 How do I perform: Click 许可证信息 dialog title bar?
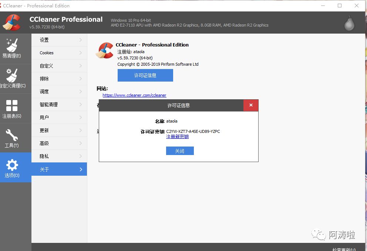point(171,105)
